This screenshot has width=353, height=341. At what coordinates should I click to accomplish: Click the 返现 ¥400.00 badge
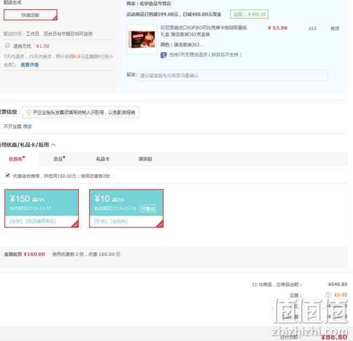[x=249, y=14]
